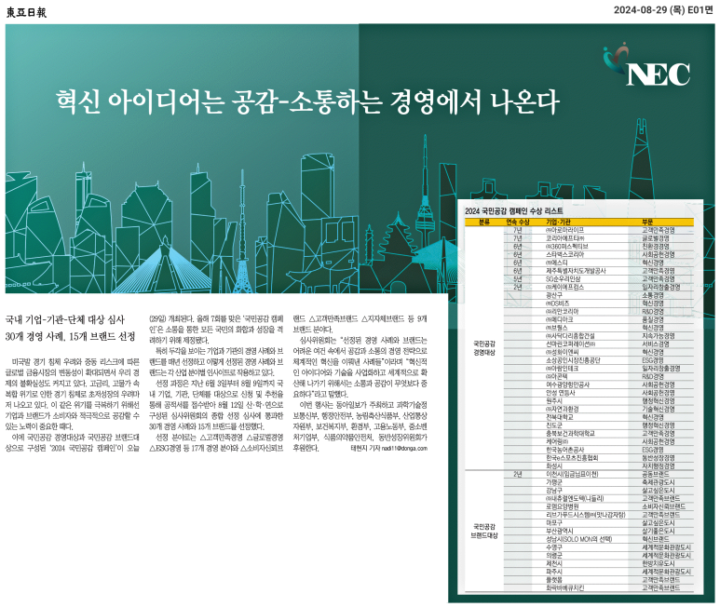The width and height of the screenshot is (720, 607).
Task: Click the '기술혁신경영' category cell
Action: pos(658,409)
